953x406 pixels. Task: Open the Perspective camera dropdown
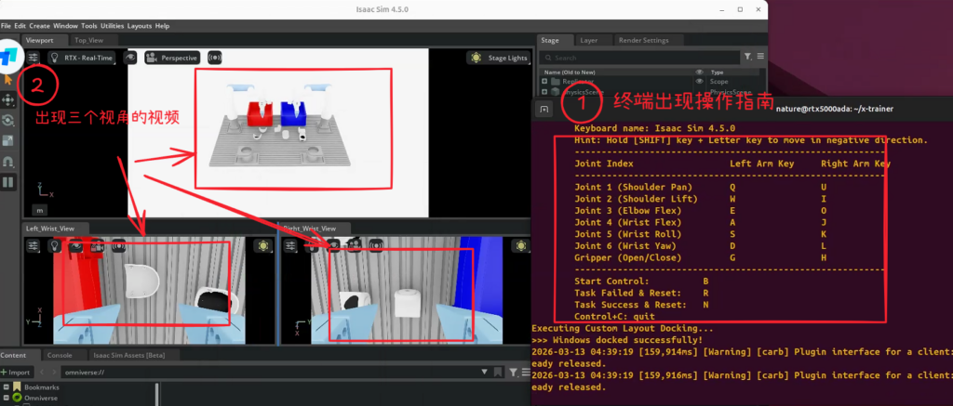click(x=173, y=58)
